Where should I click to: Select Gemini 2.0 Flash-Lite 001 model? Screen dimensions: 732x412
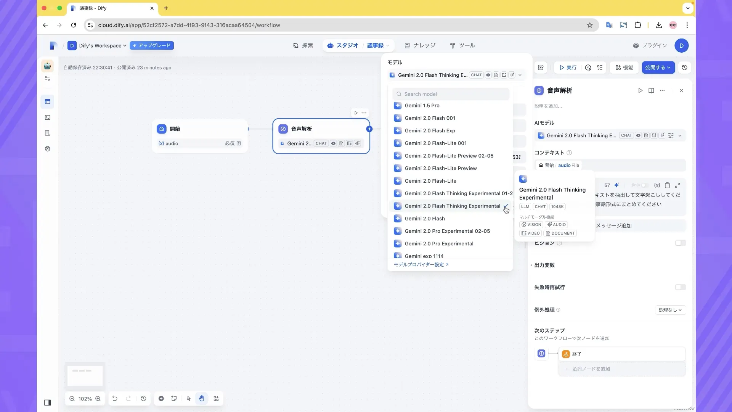(x=451, y=143)
